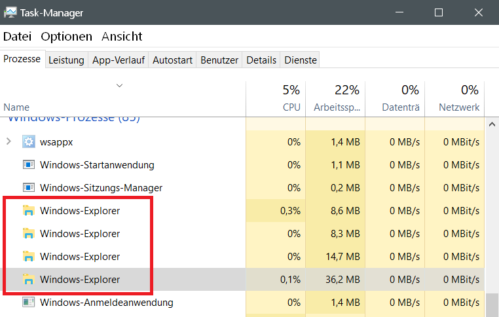The width and height of the screenshot is (499, 317).
Task: Switch to the Dienste tab
Action: point(301,60)
